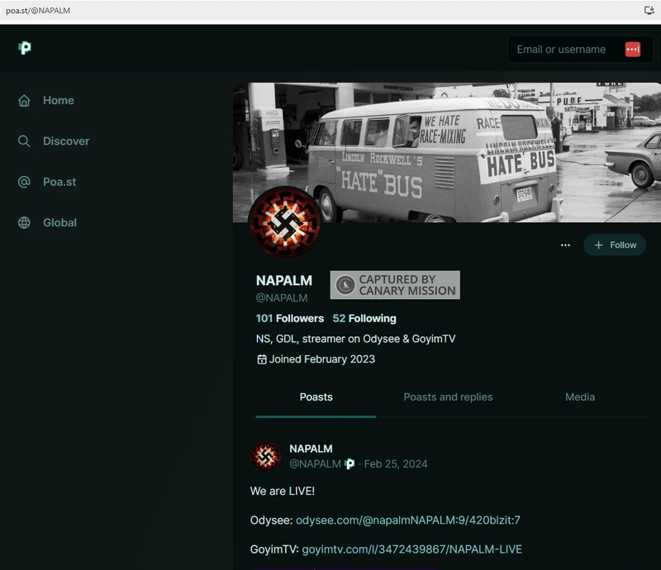
Task: Click the Discover magnifier icon
Action: [x=24, y=141]
